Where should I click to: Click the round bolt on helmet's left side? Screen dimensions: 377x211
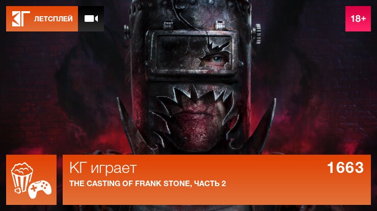127,32
